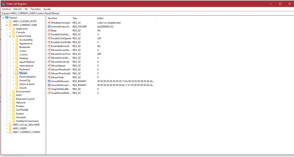Expand the Accessibility subkey arrow

coord(13,40)
